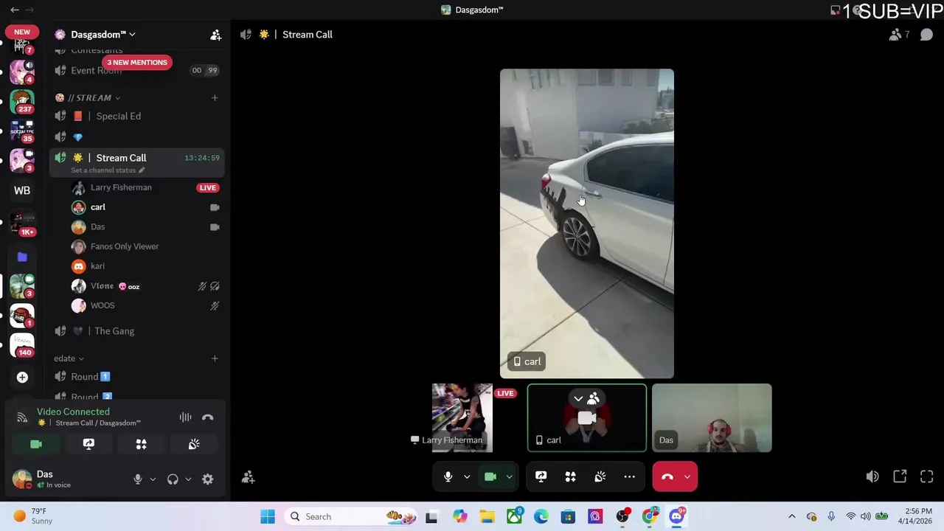Click the taskbar Search box
The width and height of the screenshot is (944, 531).
click(350, 517)
